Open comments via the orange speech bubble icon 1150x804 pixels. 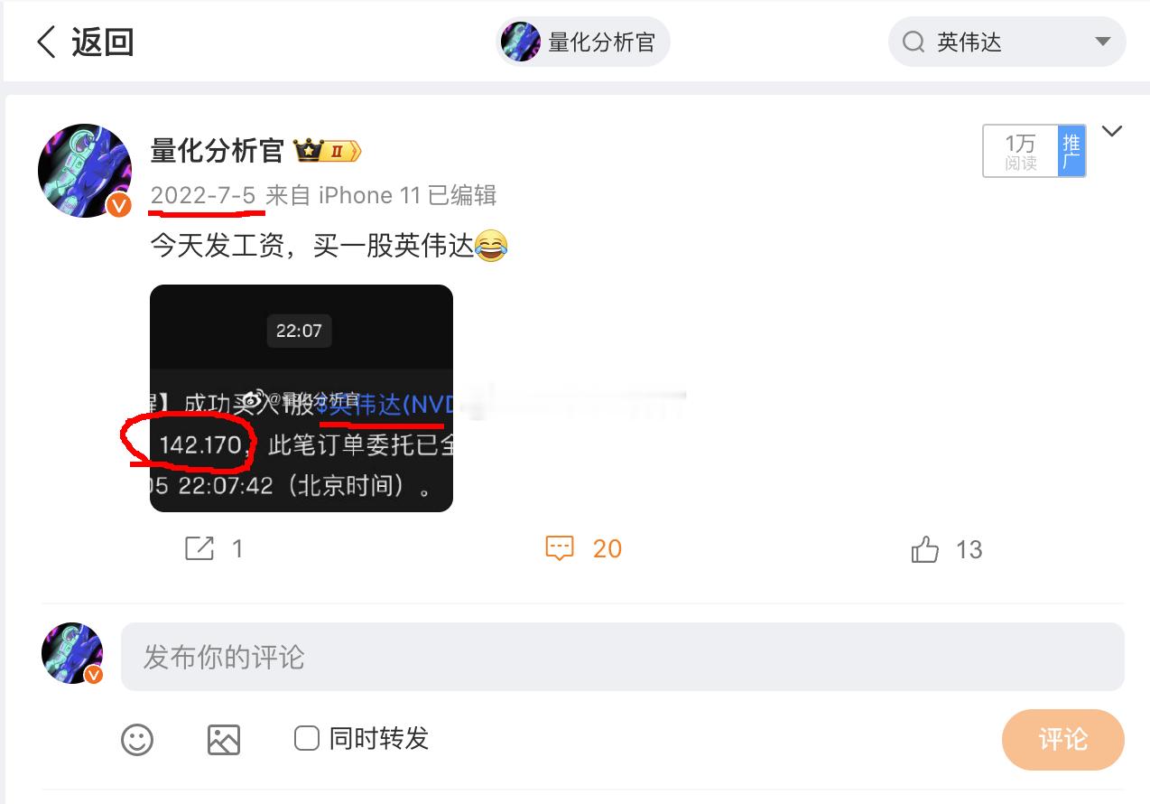click(x=560, y=548)
